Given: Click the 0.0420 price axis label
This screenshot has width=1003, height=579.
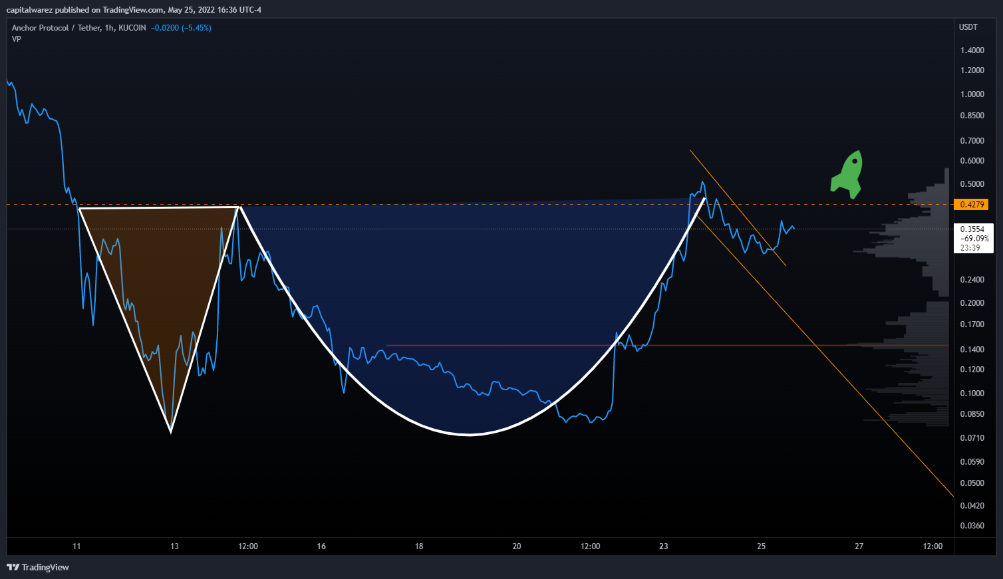Looking at the screenshot, I should 972,506.
